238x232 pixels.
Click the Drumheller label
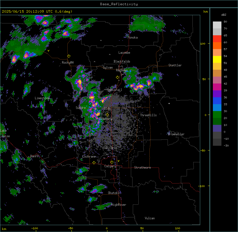point(176,134)
